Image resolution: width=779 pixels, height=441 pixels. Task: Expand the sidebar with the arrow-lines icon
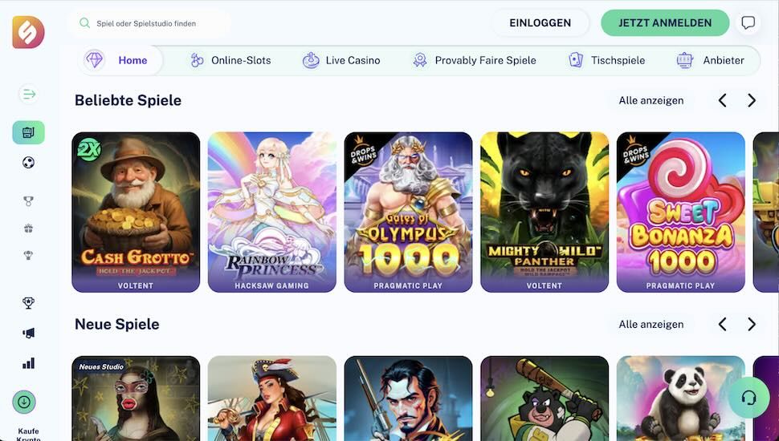[x=28, y=94]
